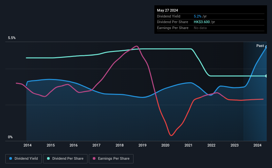
Task: Select the teal Dividend Per Share endpoint marker
Action: click(x=266, y=76)
